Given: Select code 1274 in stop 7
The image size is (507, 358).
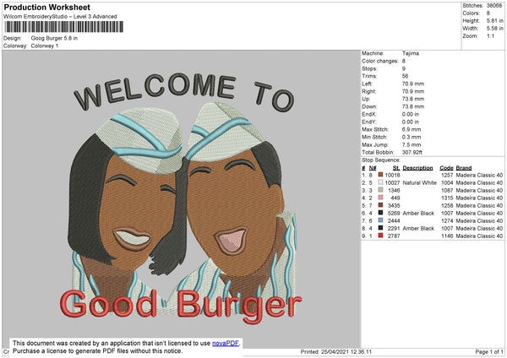Looking at the screenshot, I should point(447,220).
